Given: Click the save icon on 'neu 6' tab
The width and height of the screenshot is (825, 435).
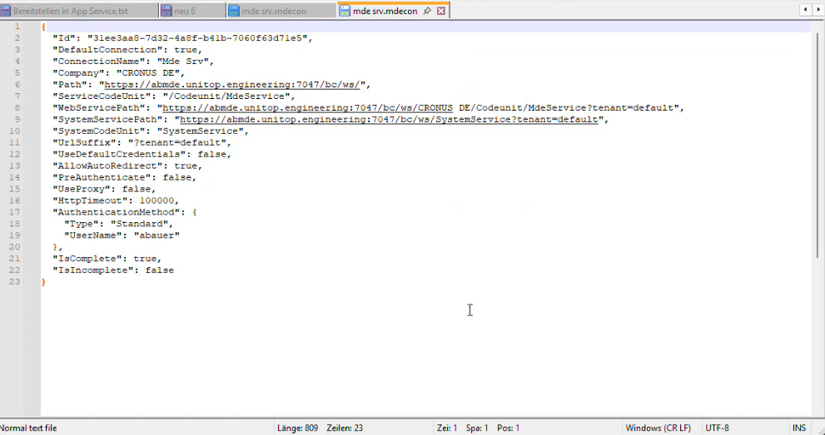Looking at the screenshot, I should (x=166, y=11).
